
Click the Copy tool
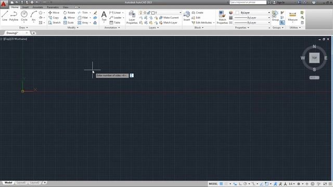(x=54, y=18)
